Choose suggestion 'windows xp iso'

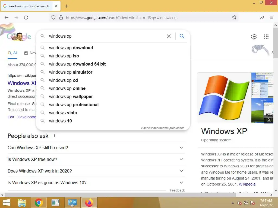click(113, 56)
